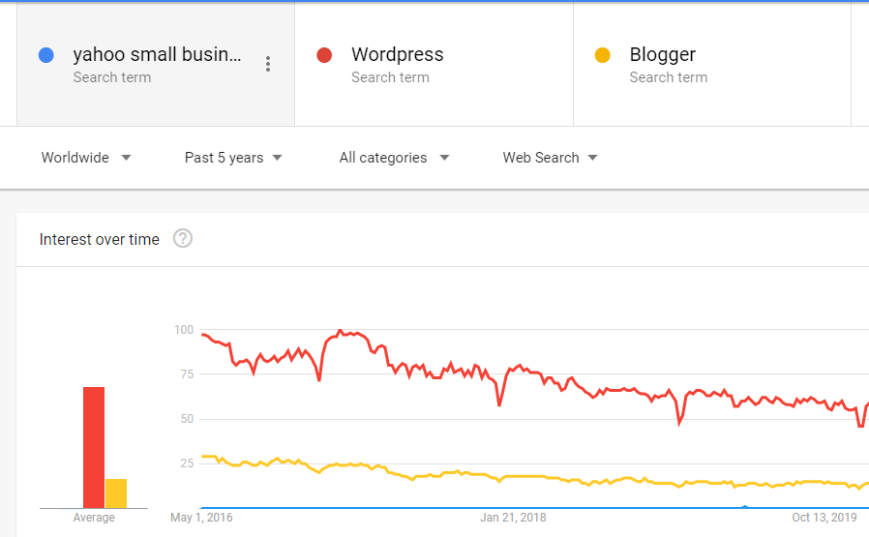This screenshot has width=869, height=537.
Task: Click the Jan 21, 2018 axis label
Action: tap(513, 518)
